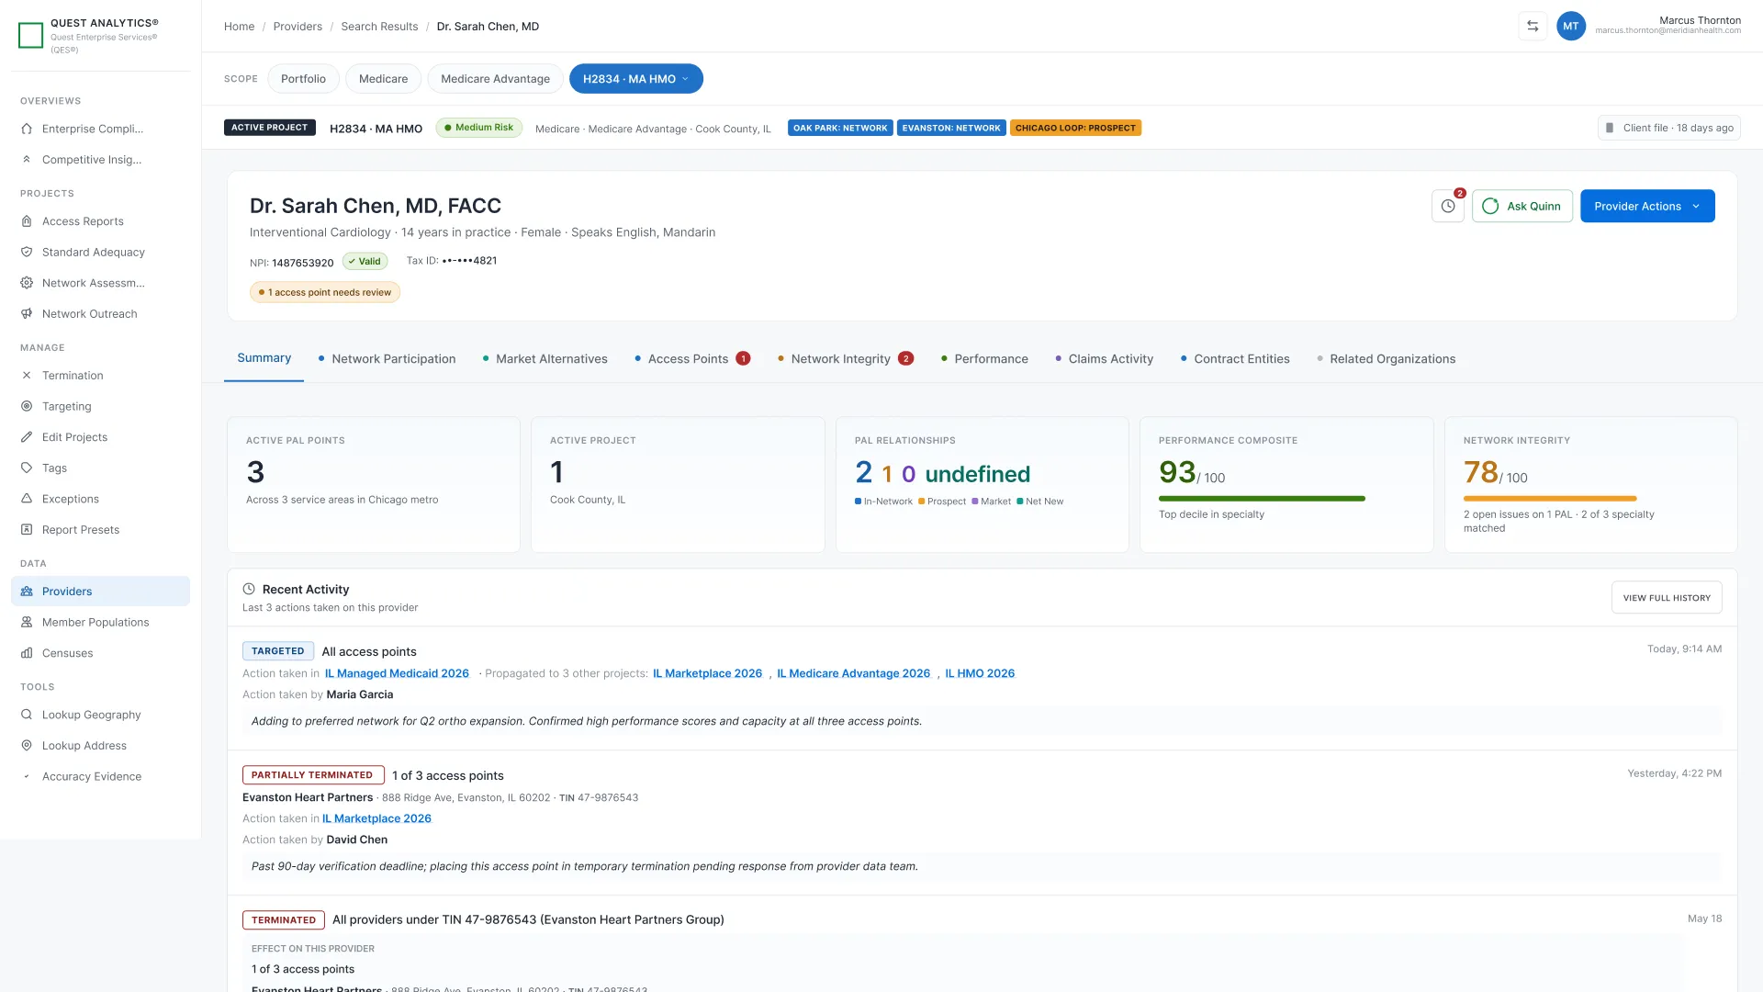The height and width of the screenshot is (992, 1763).
Task: Click the Network Outreach megaphone icon
Action: point(27,314)
